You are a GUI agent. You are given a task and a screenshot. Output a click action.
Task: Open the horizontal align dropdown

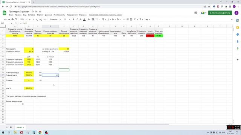(x=104, y=19)
